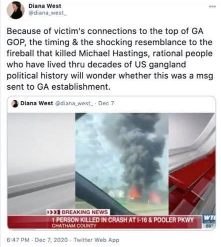Click Diana West's profile avatar

[x=15, y=11]
